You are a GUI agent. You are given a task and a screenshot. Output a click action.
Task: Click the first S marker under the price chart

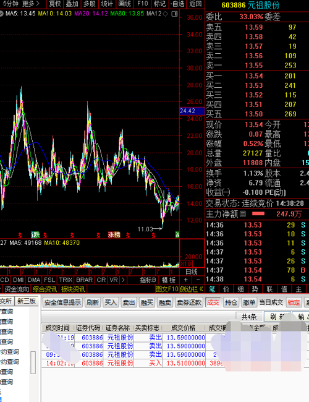coord(20,235)
